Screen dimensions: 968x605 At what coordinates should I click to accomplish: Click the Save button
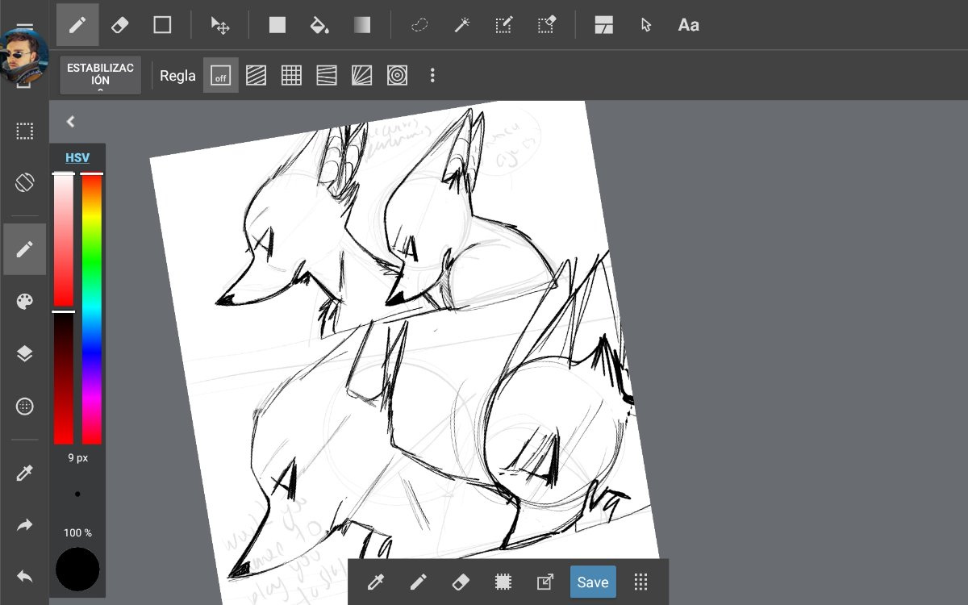pyautogui.click(x=593, y=582)
